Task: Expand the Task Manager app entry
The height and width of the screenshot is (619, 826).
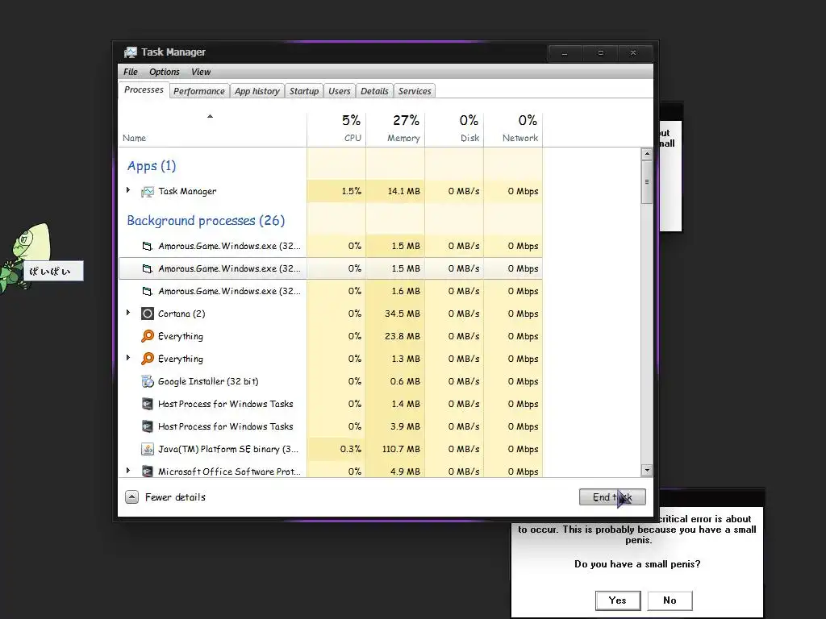Action: 128,190
